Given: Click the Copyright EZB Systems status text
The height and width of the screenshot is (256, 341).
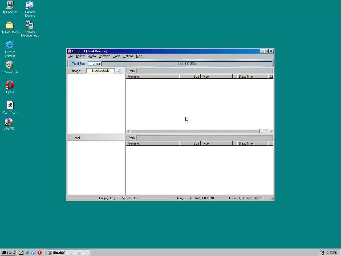Looking at the screenshot, I should (119, 198).
